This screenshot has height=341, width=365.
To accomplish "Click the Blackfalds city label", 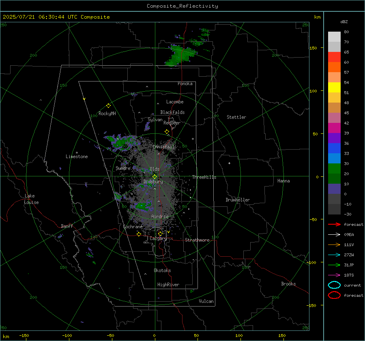I will [172, 112].
